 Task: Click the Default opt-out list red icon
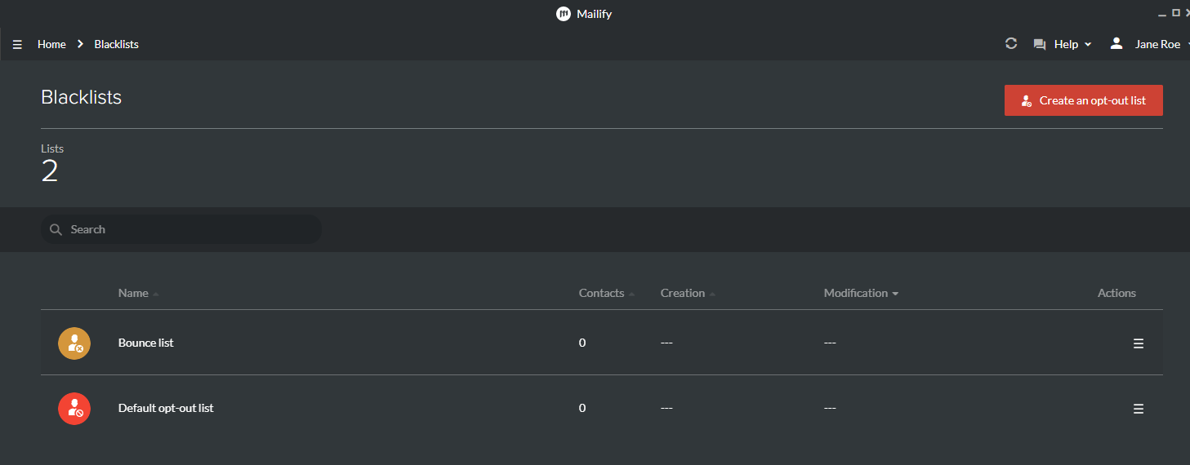point(74,408)
